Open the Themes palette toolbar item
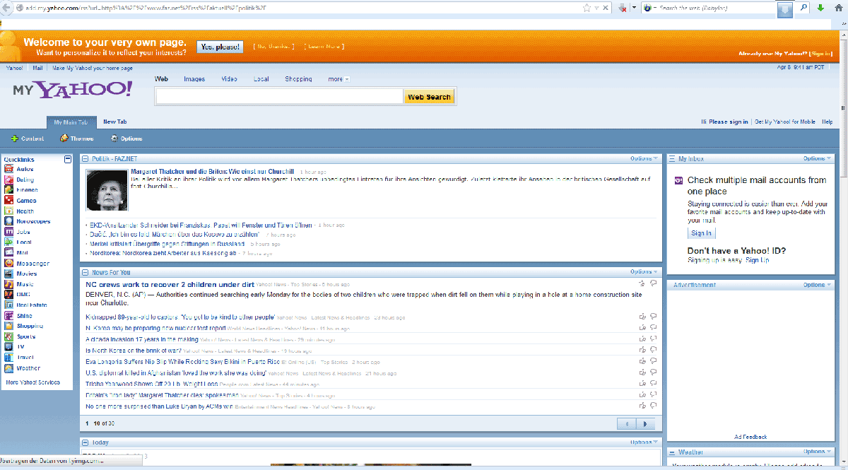The height and width of the screenshot is (470, 848). [76, 139]
